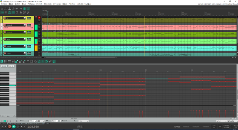This screenshot has height=130, width=238.
Task: Click the Vo track volume knob
Action: coord(25,18)
